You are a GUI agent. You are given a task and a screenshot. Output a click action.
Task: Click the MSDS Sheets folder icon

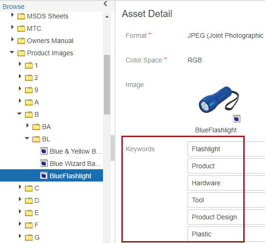21,16
